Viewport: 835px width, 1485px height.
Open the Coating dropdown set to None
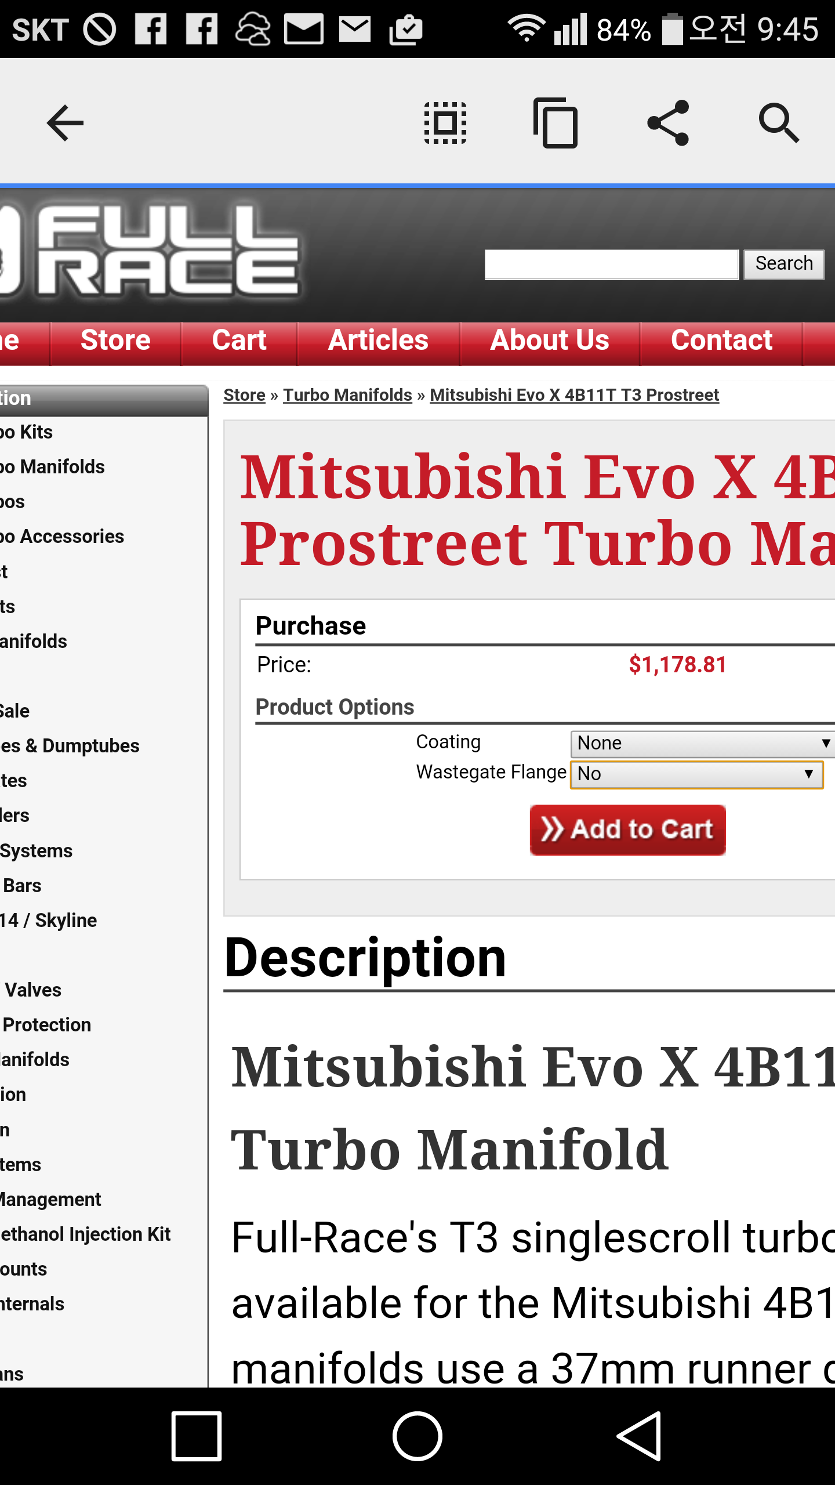click(703, 744)
